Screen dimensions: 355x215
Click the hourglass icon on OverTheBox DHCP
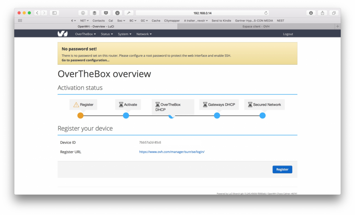click(x=158, y=105)
